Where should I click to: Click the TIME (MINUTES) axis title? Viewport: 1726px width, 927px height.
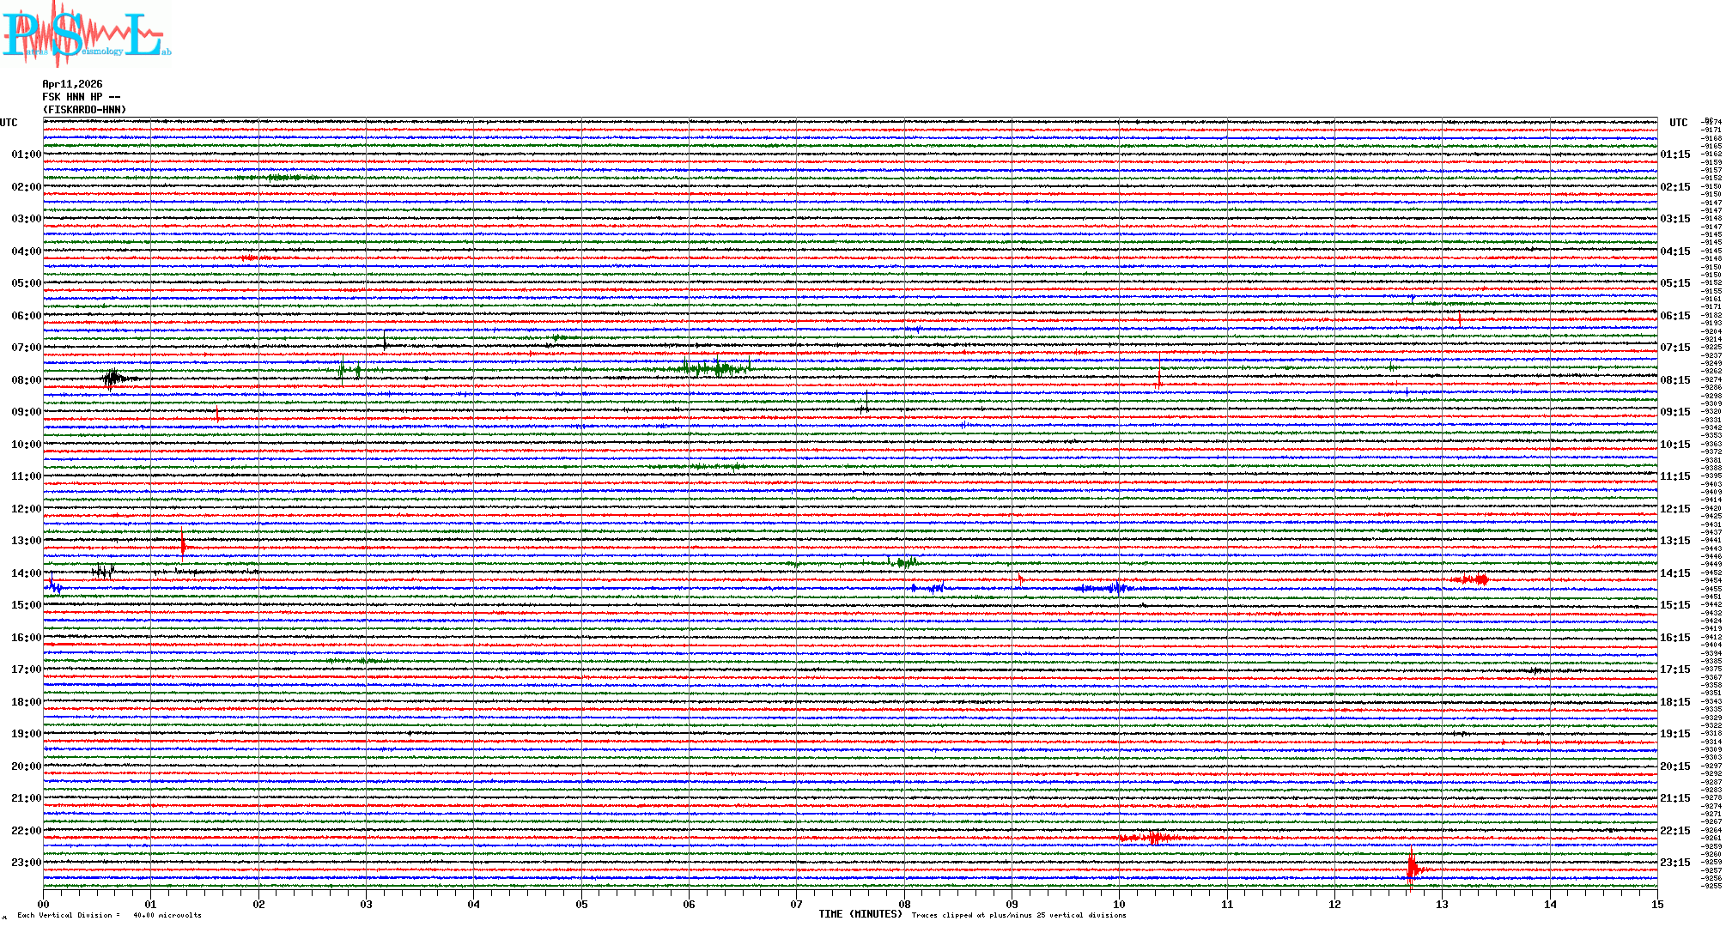click(x=860, y=914)
